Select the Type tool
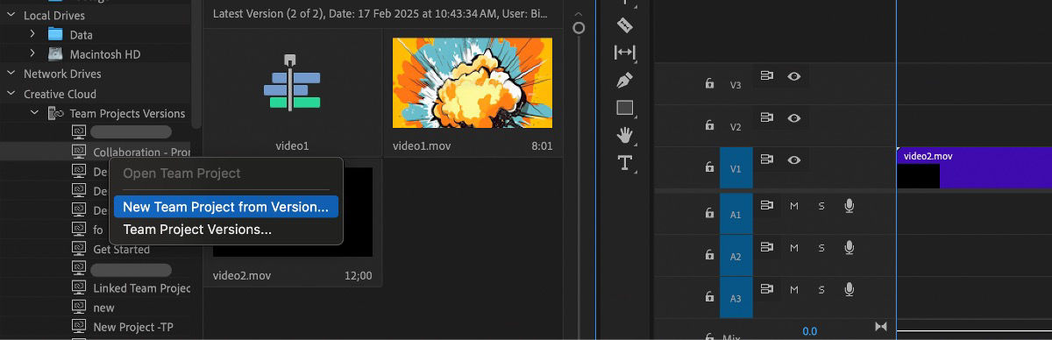The width and height of the screenshot is (1052, 340). (624, 162)
